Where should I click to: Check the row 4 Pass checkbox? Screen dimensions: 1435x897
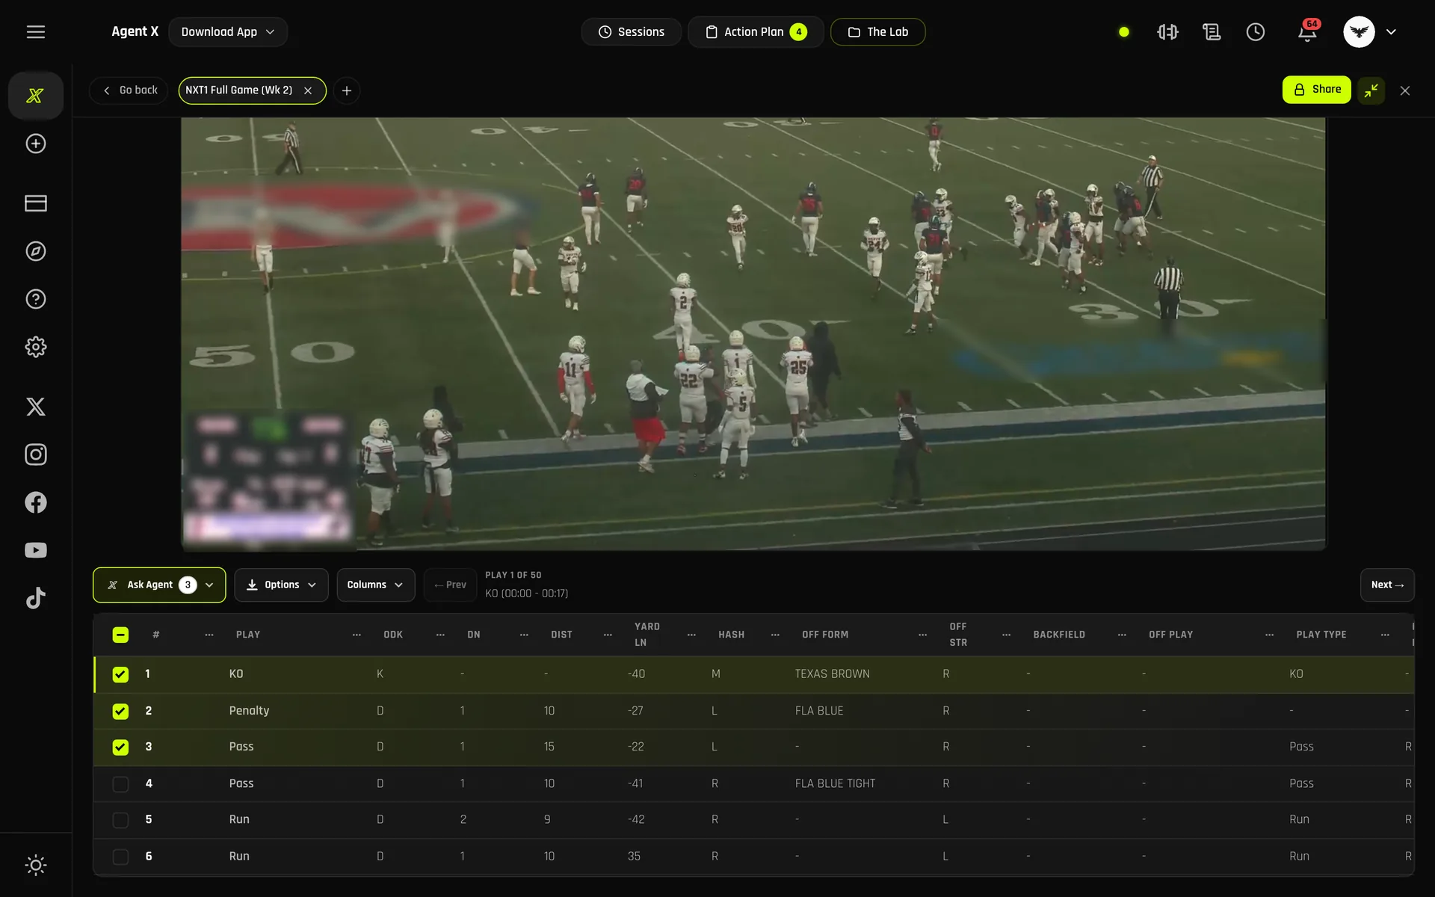[x=120, y=783]
